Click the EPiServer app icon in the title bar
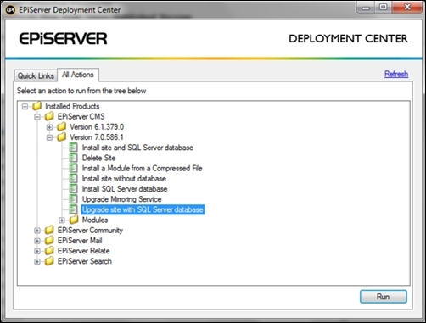This screenshot has height=323, width=426. [x=10, y=10]
